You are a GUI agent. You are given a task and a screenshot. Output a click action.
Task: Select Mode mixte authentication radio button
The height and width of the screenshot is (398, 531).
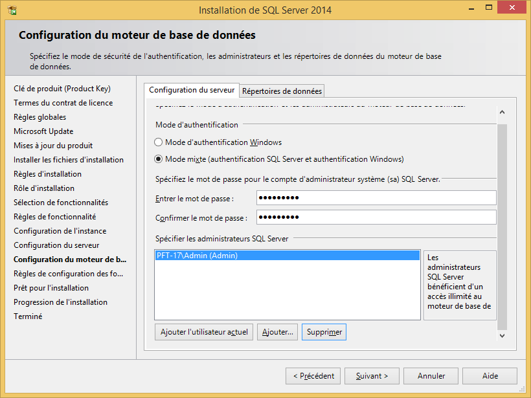[x=158, y=159]
